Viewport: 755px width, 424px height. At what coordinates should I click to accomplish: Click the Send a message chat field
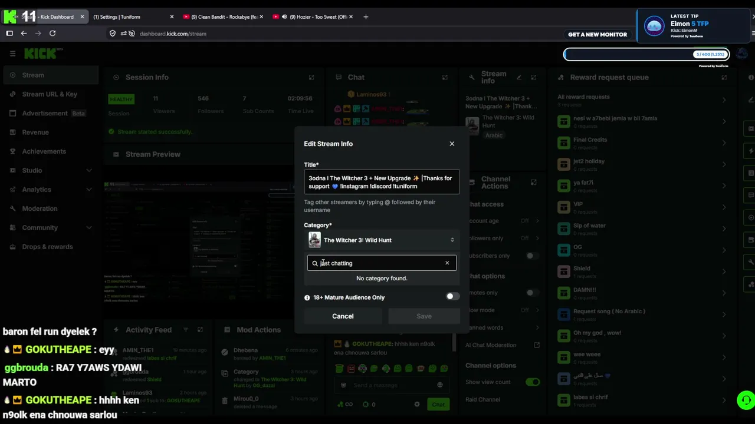point(391,385)
